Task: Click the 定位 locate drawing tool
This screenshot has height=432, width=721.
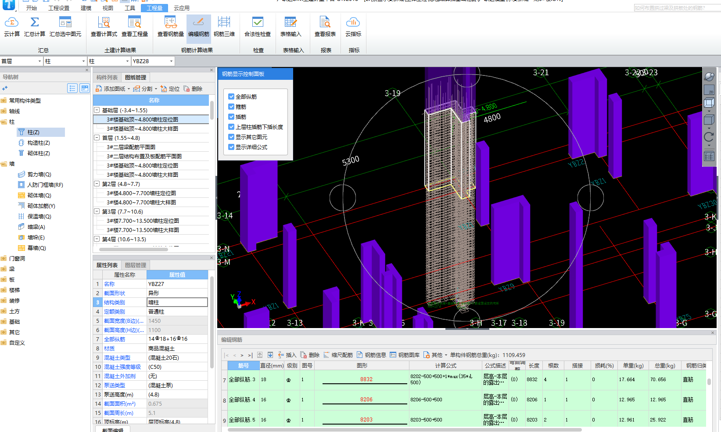Action: coord(170,89)
